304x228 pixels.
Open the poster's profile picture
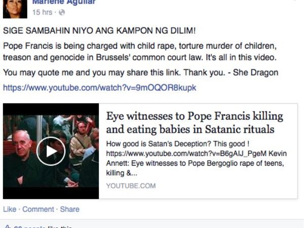click(x=15, y=9)
